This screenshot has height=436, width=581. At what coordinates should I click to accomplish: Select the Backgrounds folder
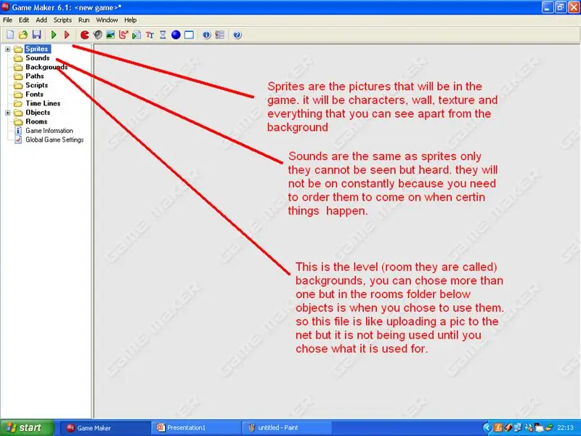click(46, 67)
